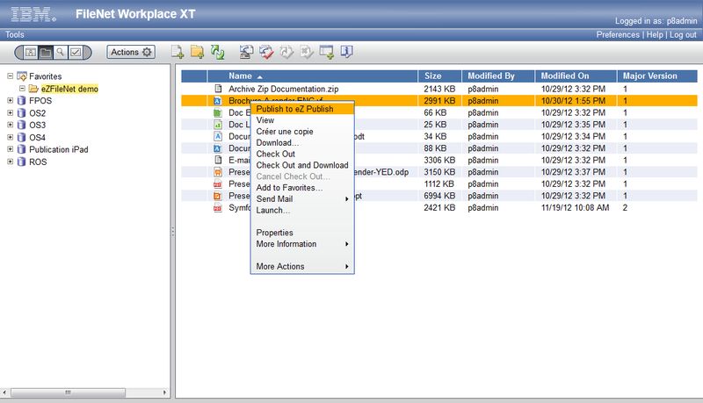Screen dimensions: 703x403
Task: Open the Tasks checkmark view icon
Action: 76,53
